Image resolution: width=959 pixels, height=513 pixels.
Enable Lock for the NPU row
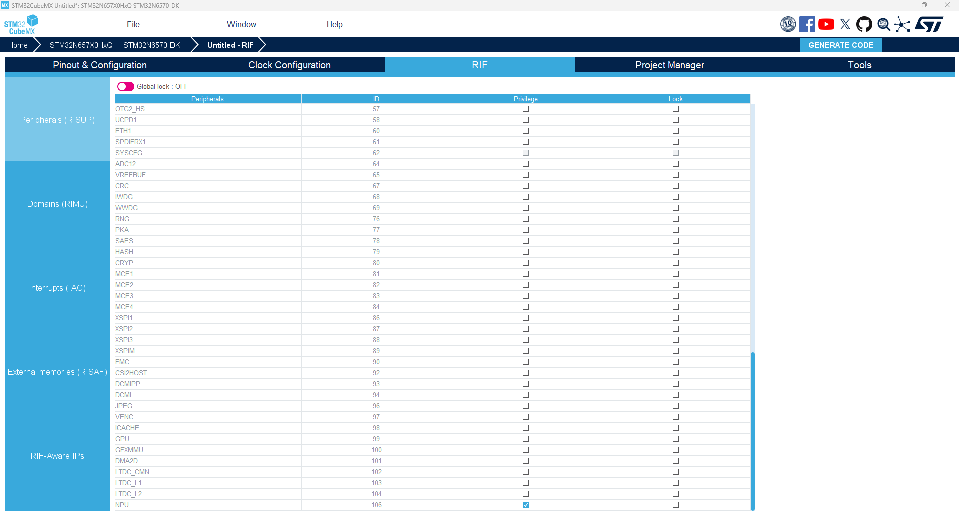[x=676, y=505]
